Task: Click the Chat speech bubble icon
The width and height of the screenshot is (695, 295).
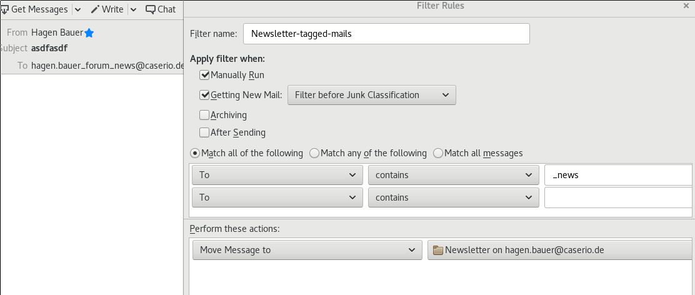Action: click(x=151, y=9)
